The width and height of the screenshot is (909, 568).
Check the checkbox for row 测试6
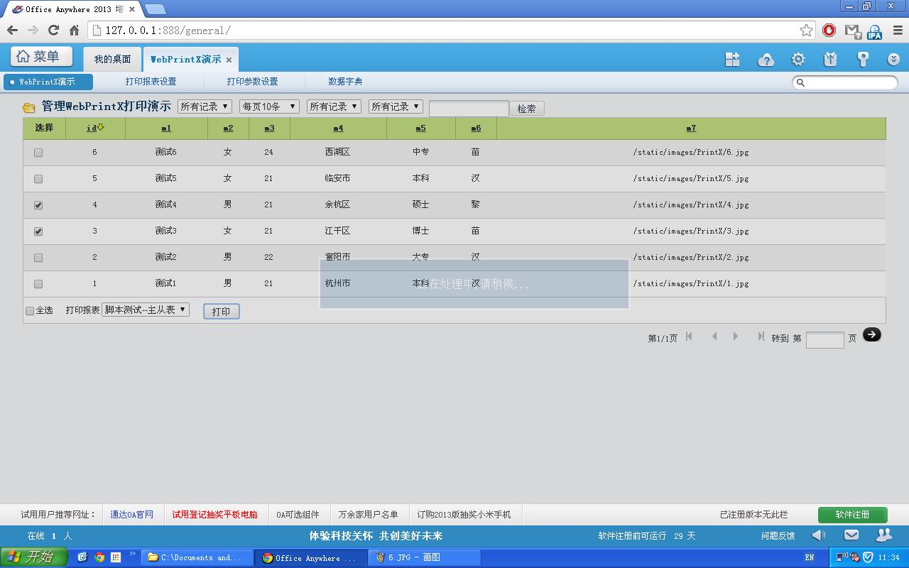point(38,153)
